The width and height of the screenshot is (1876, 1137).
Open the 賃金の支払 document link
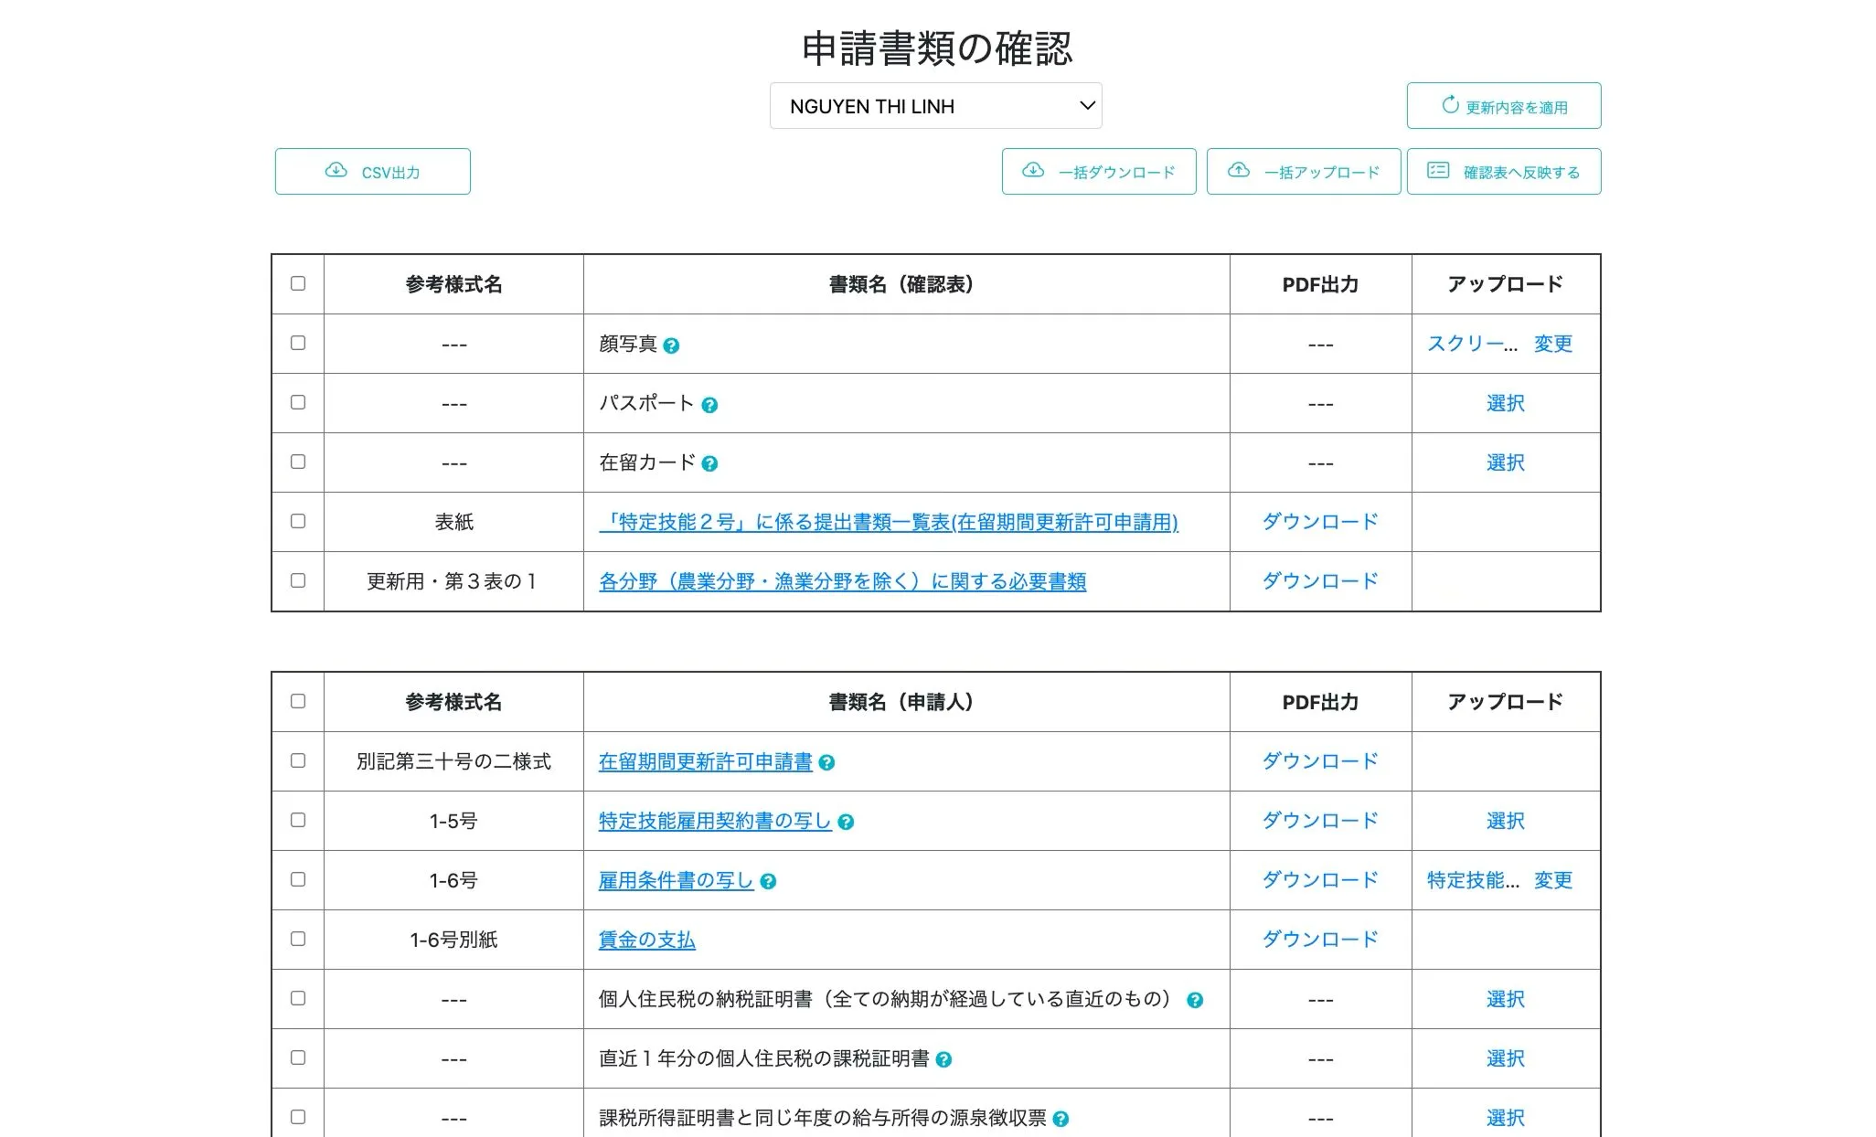click(645, 940)
